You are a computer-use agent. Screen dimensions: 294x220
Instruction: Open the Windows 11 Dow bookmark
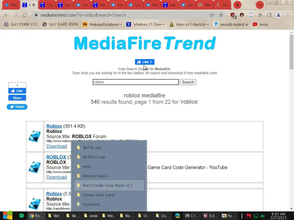coord(146,25)
